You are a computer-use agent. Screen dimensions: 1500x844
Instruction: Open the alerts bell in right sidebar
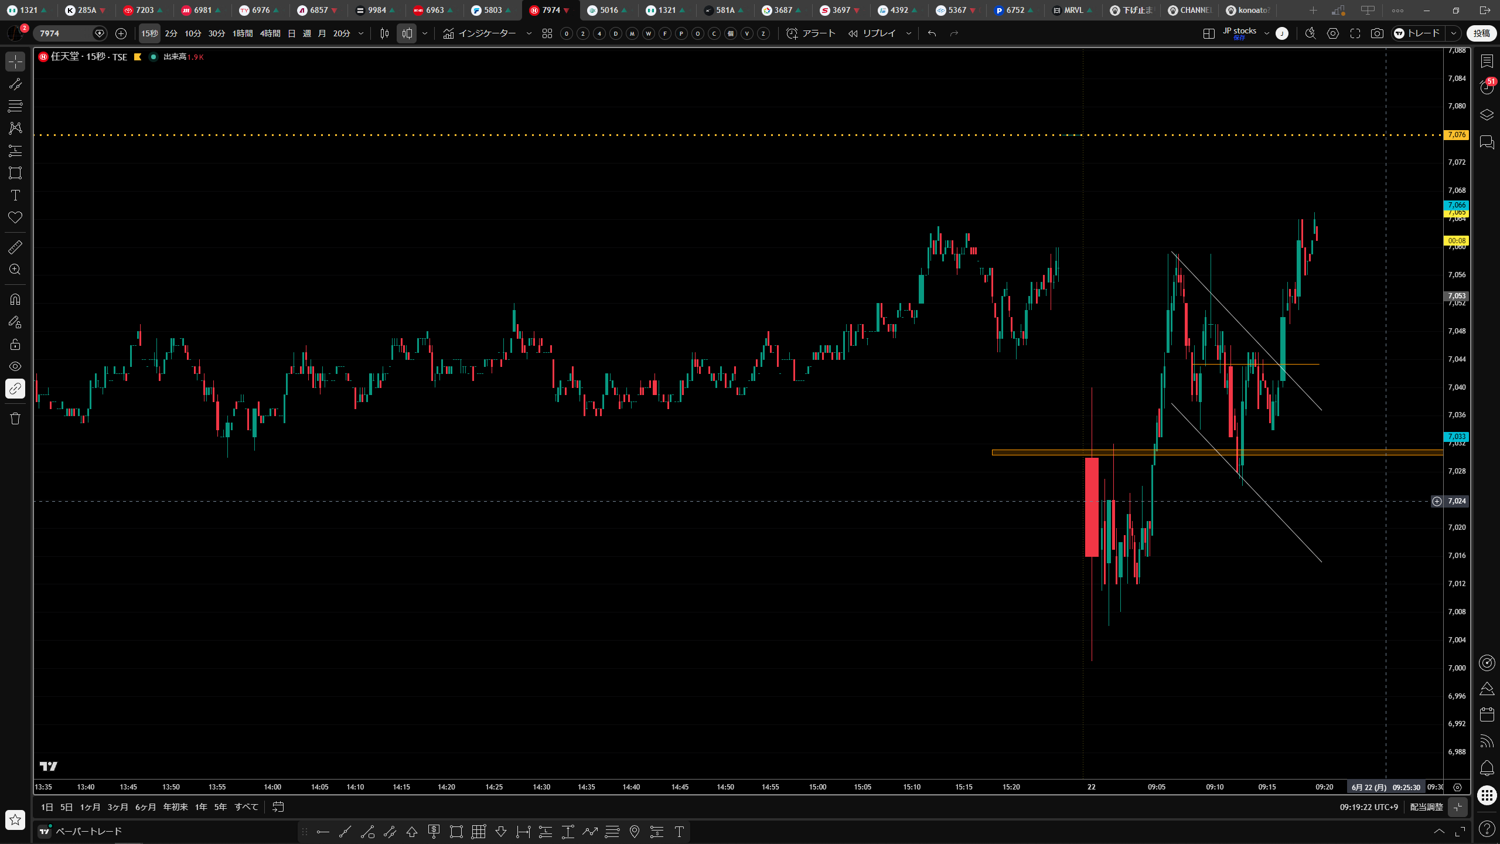point(1487,768)
